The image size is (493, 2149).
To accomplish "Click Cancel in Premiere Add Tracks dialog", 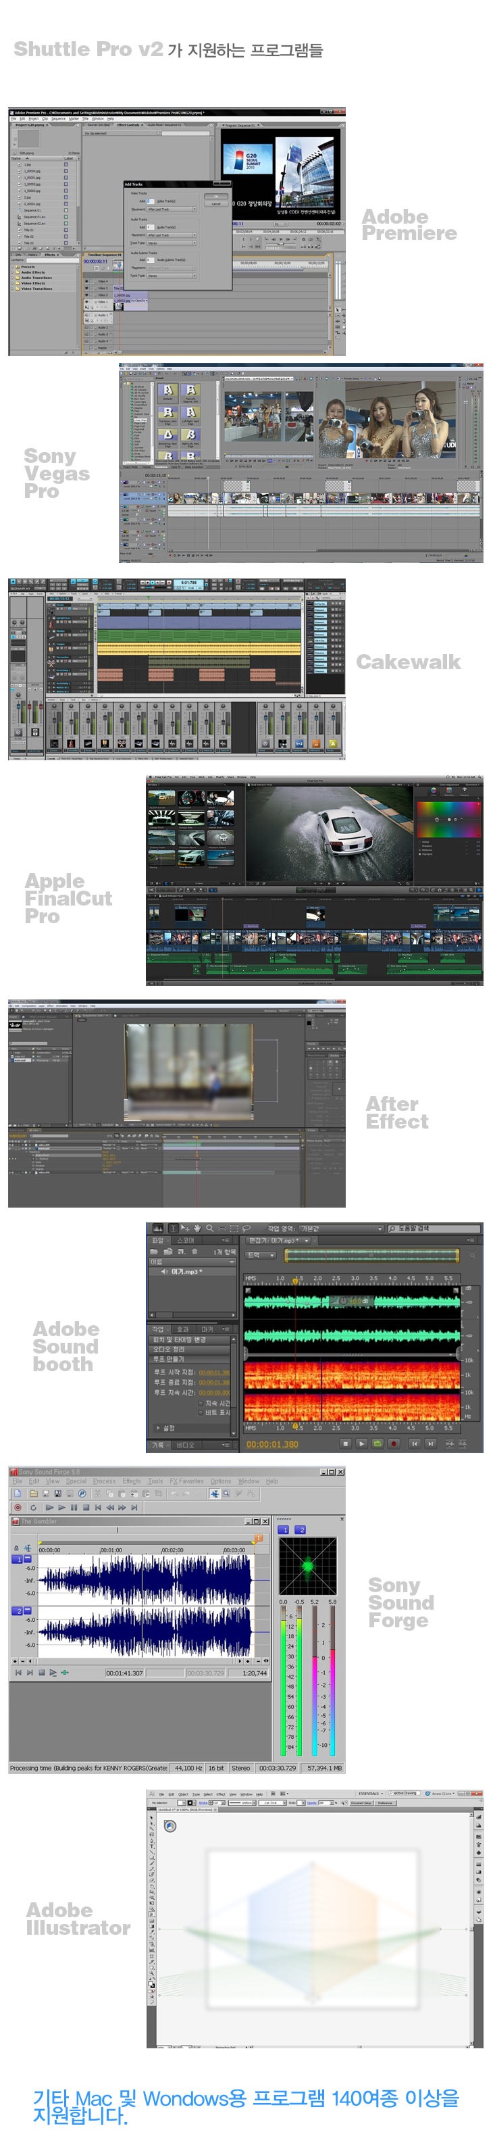I will click(x=216, y=204).
